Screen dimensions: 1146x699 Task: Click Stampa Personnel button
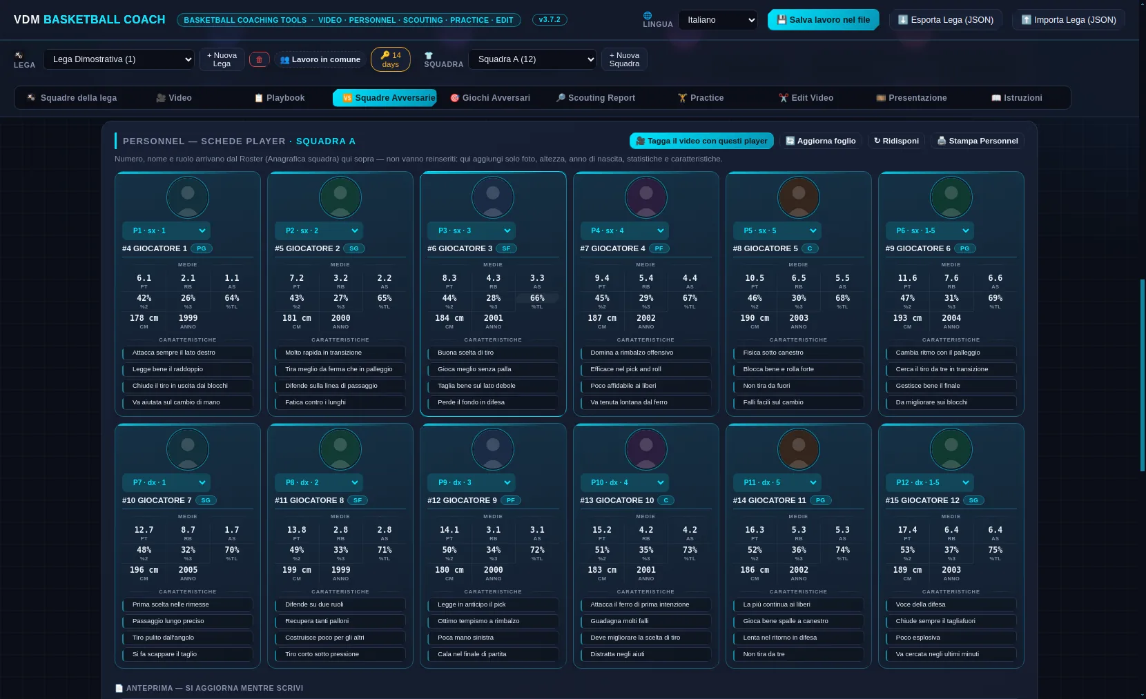tap(978, 141)
